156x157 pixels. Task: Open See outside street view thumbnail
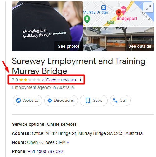(119, 39)
